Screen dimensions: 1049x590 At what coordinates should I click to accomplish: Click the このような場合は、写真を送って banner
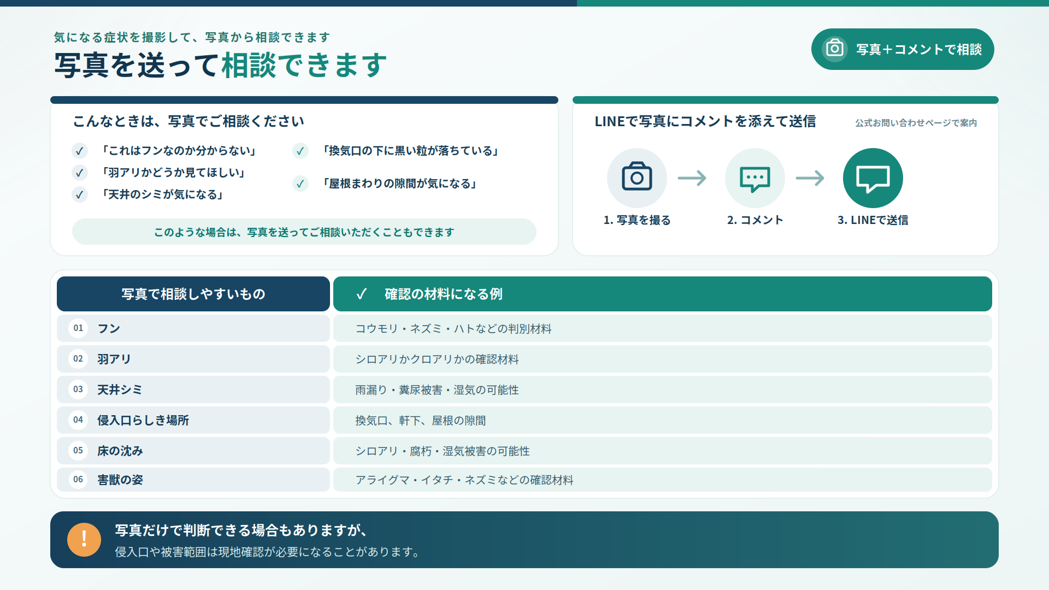point(304,232)
